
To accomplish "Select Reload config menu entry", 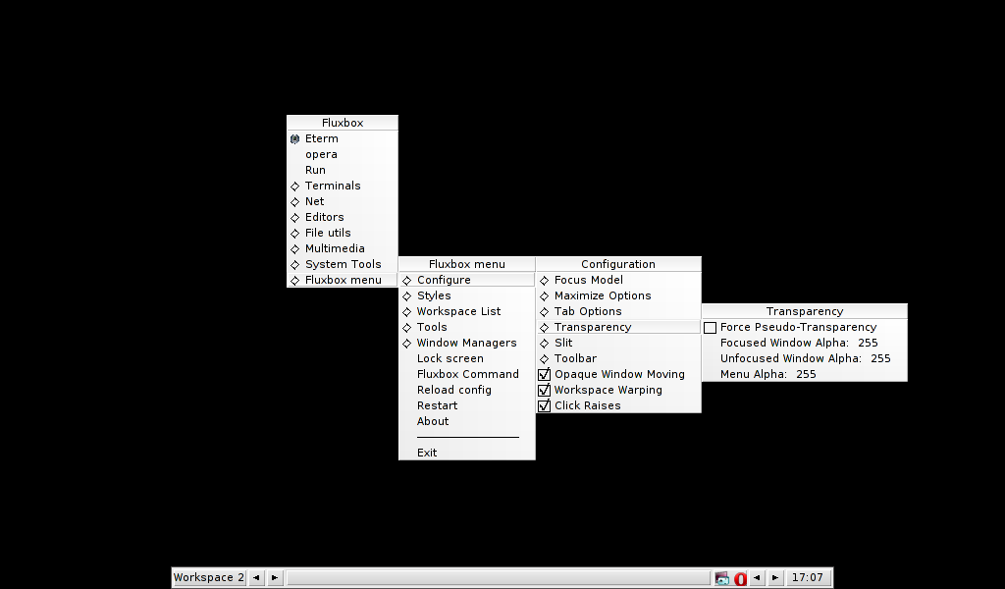I will tap(453, 390).
